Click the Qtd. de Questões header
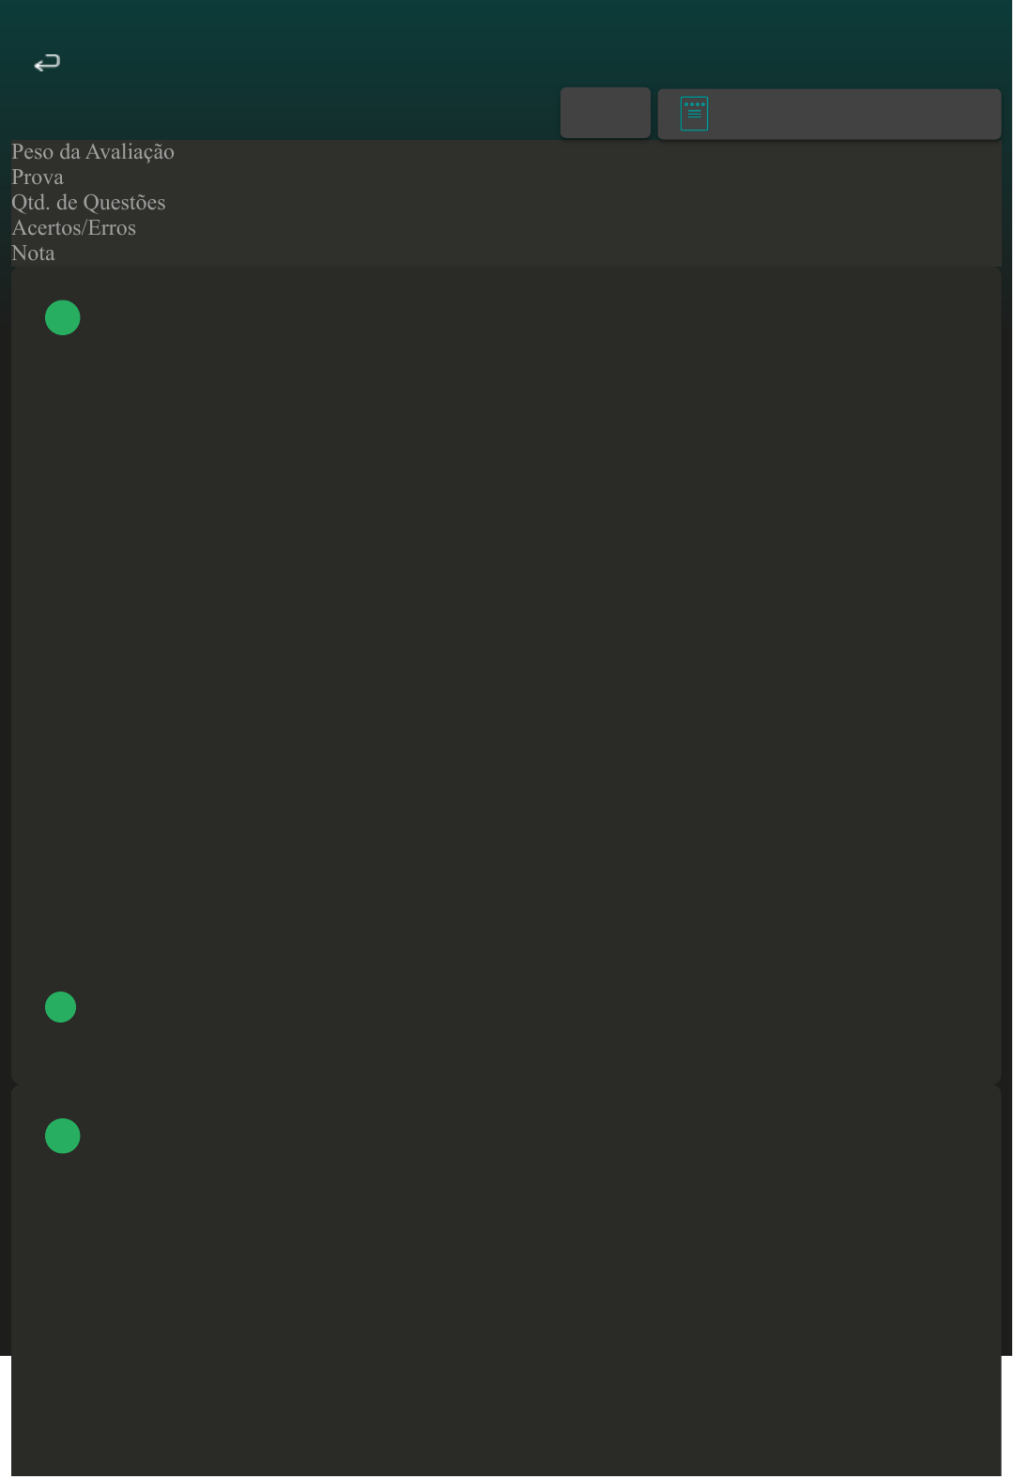Viewport: 1013px width, 1477px height. click(88, 203)
